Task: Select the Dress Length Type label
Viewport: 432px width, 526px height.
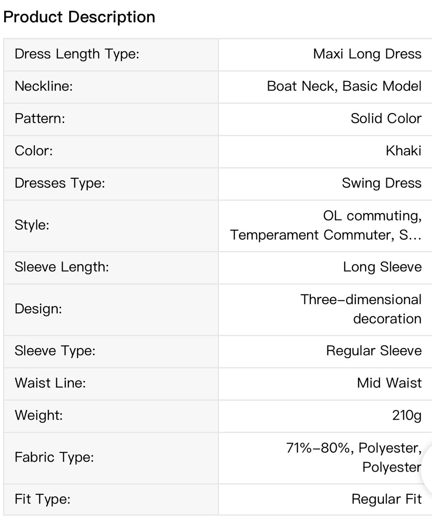Action: (77, 54)
